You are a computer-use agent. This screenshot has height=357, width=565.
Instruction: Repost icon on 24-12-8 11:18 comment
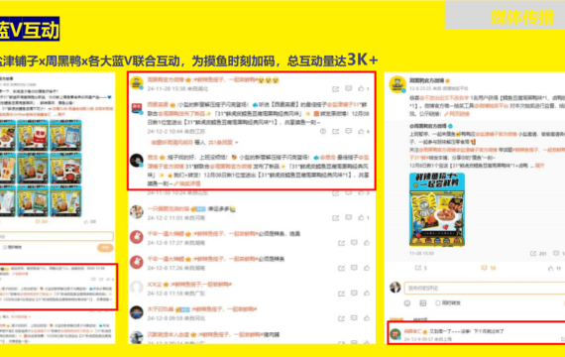tap(341, 294)
